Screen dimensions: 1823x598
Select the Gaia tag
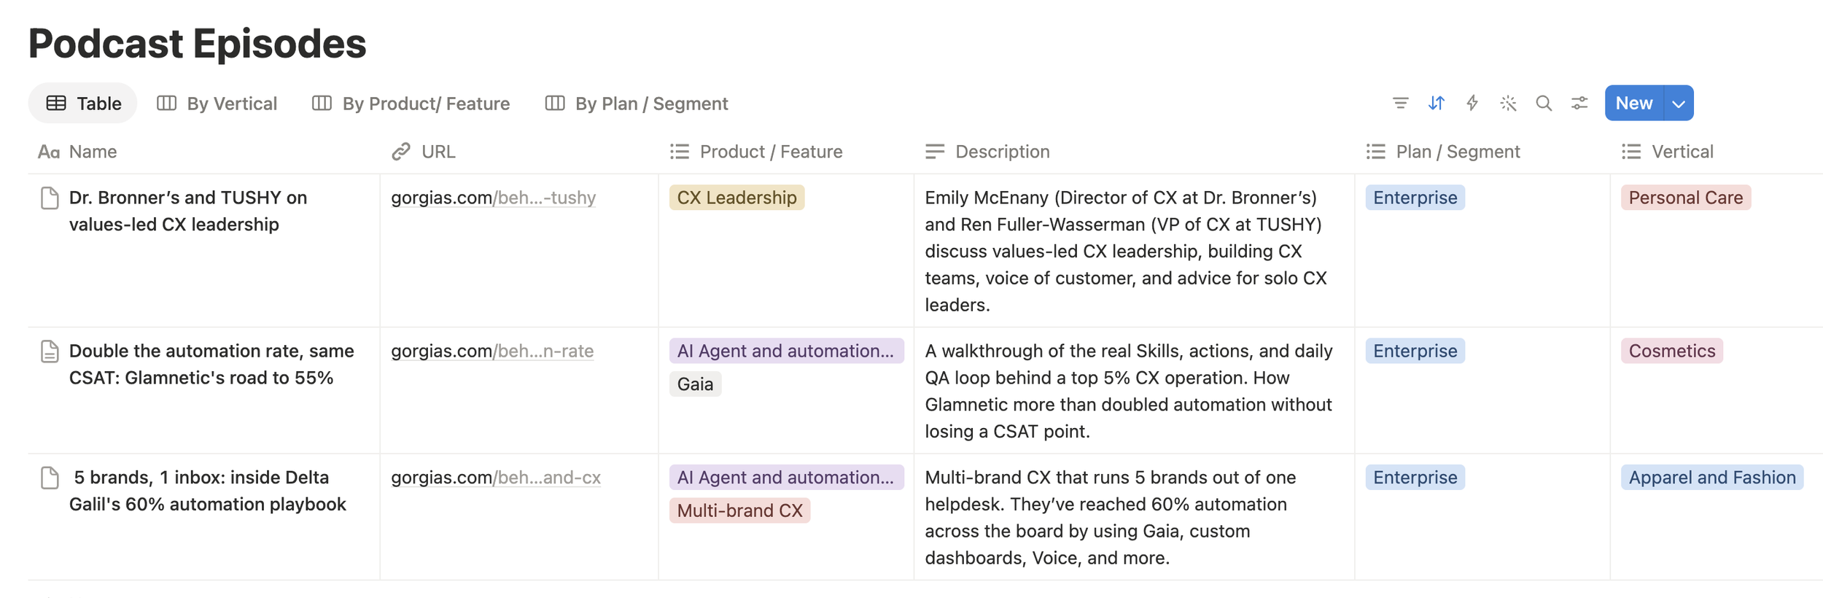tap(695, 384)
